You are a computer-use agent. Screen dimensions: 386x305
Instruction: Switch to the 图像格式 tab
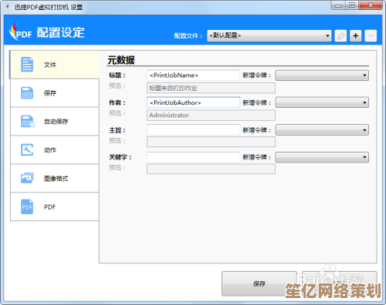point(55,178)
